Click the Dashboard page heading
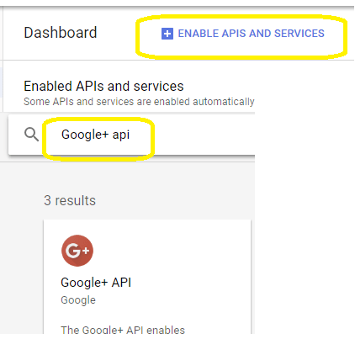 coord(61,33)
